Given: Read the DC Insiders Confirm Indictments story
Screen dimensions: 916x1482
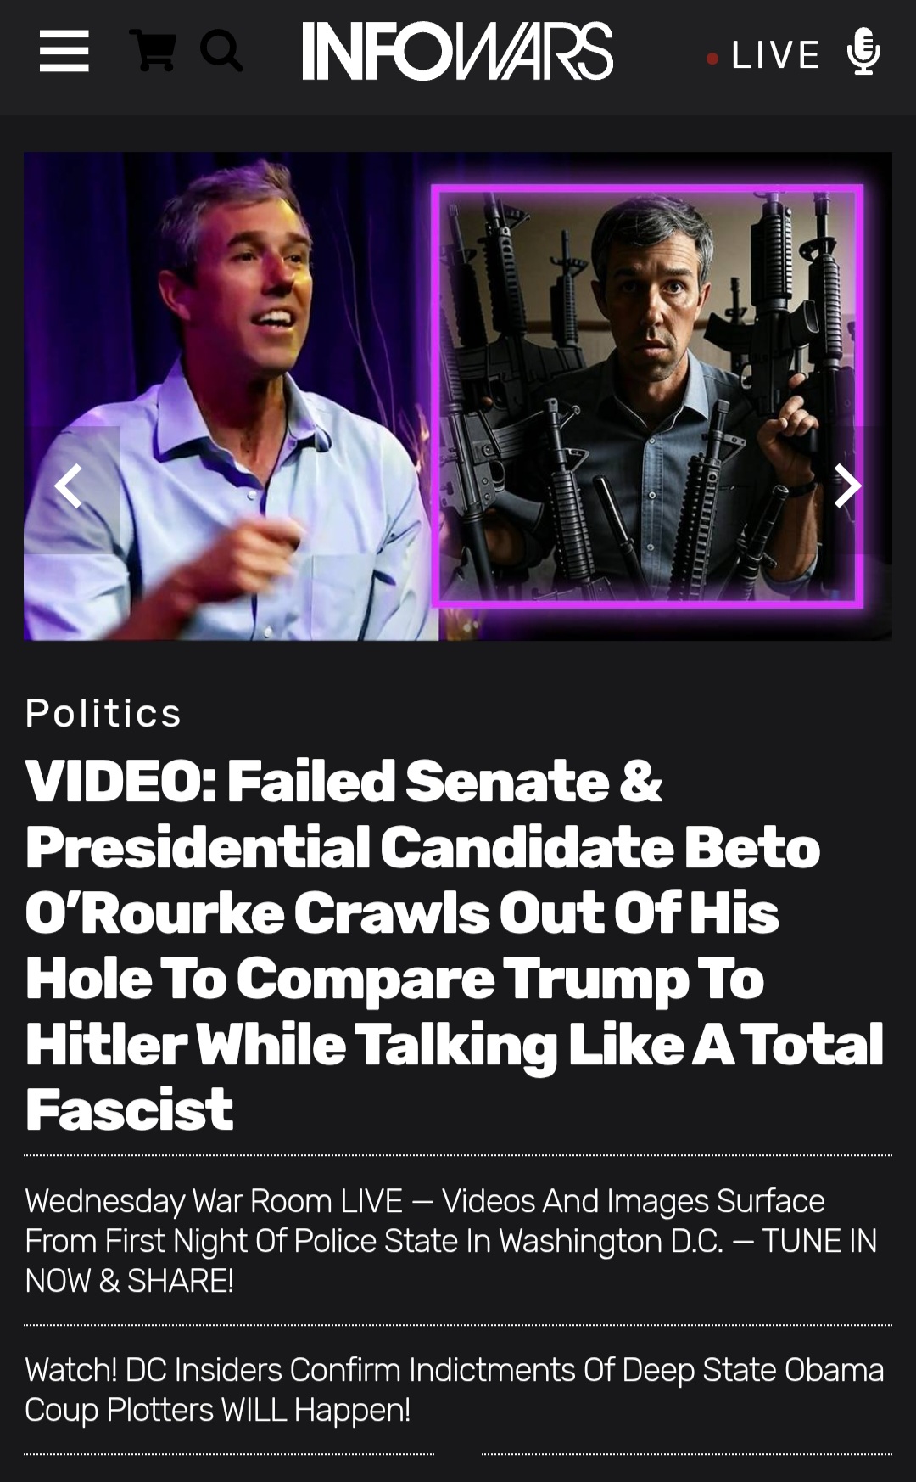Looking at the screenshot, I should tap(455, 1389).
